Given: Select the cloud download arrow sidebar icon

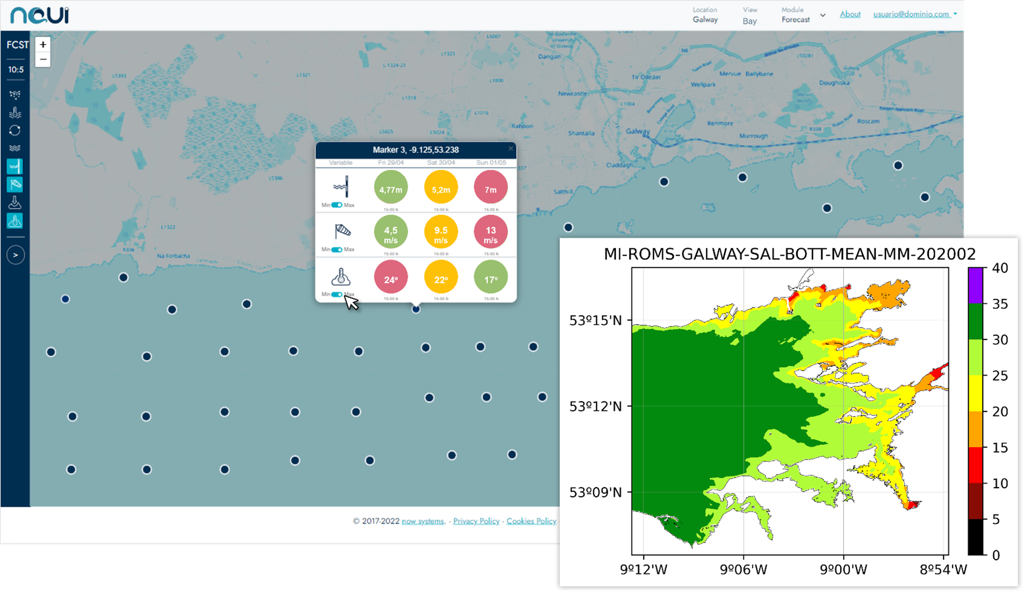Looking at the screenshot, I should [15, 203].
